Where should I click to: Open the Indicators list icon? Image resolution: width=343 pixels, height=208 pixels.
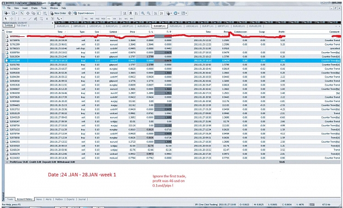(x=168, y=13)
